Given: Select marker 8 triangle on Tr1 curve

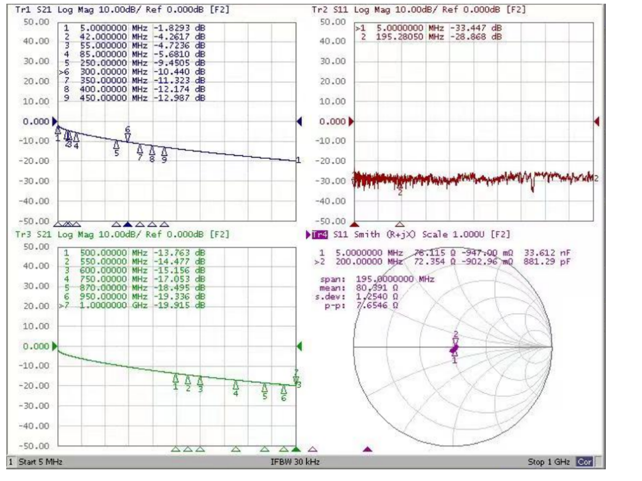Looking at the screenshot, I should (x=152, y=151).
